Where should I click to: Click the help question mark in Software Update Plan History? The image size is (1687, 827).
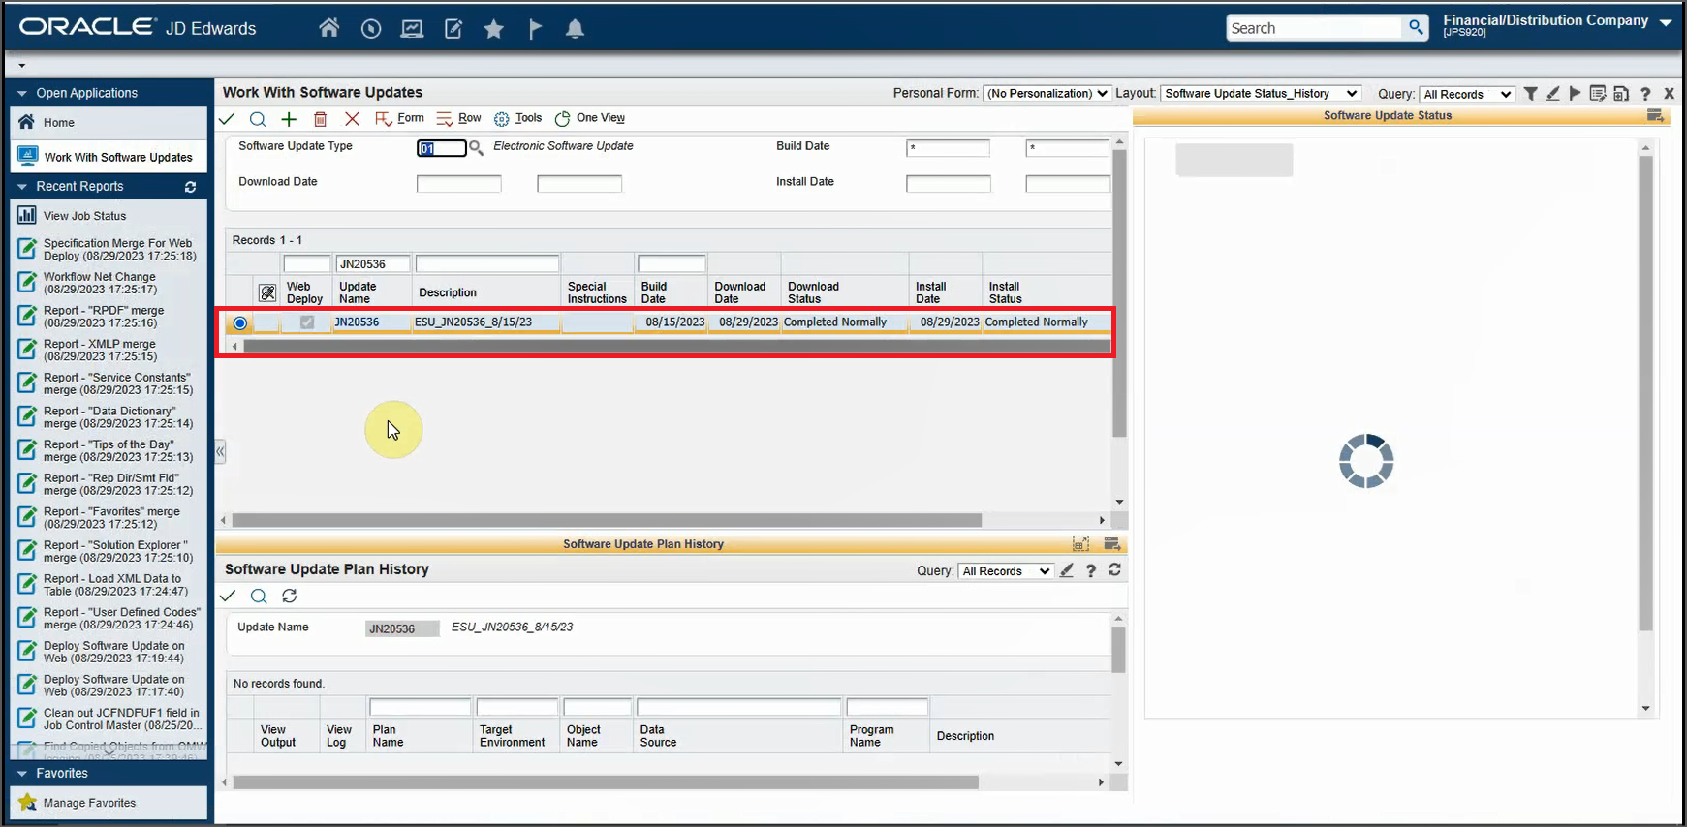[1091, 570]
